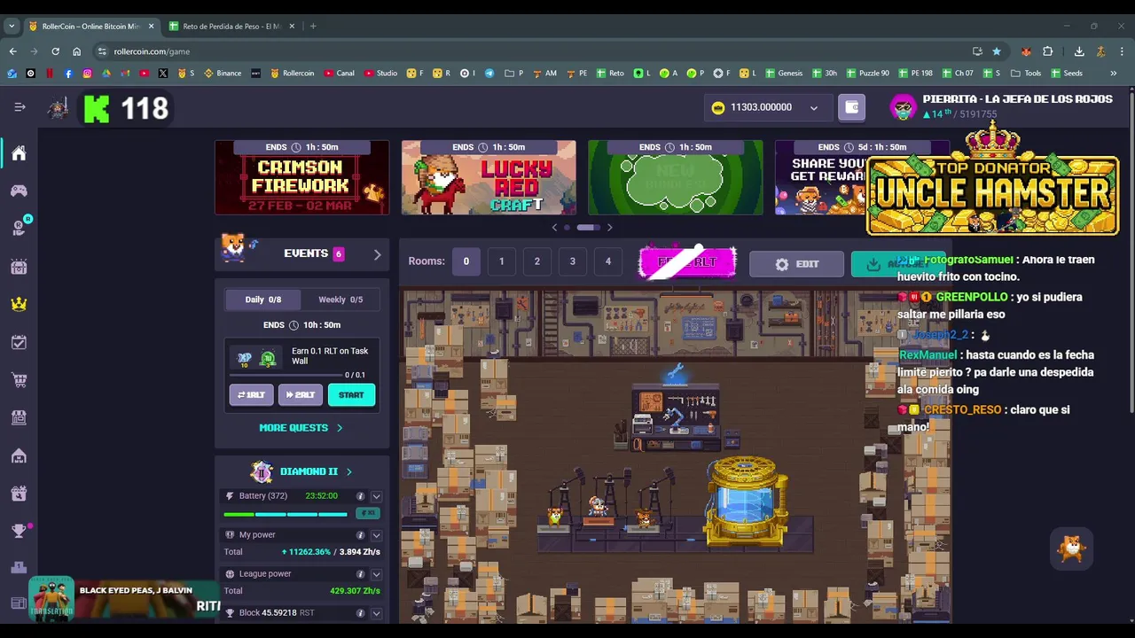Open the Telegram bookmark icon
The image size is (1135, 638).
[x=489, y=74]
